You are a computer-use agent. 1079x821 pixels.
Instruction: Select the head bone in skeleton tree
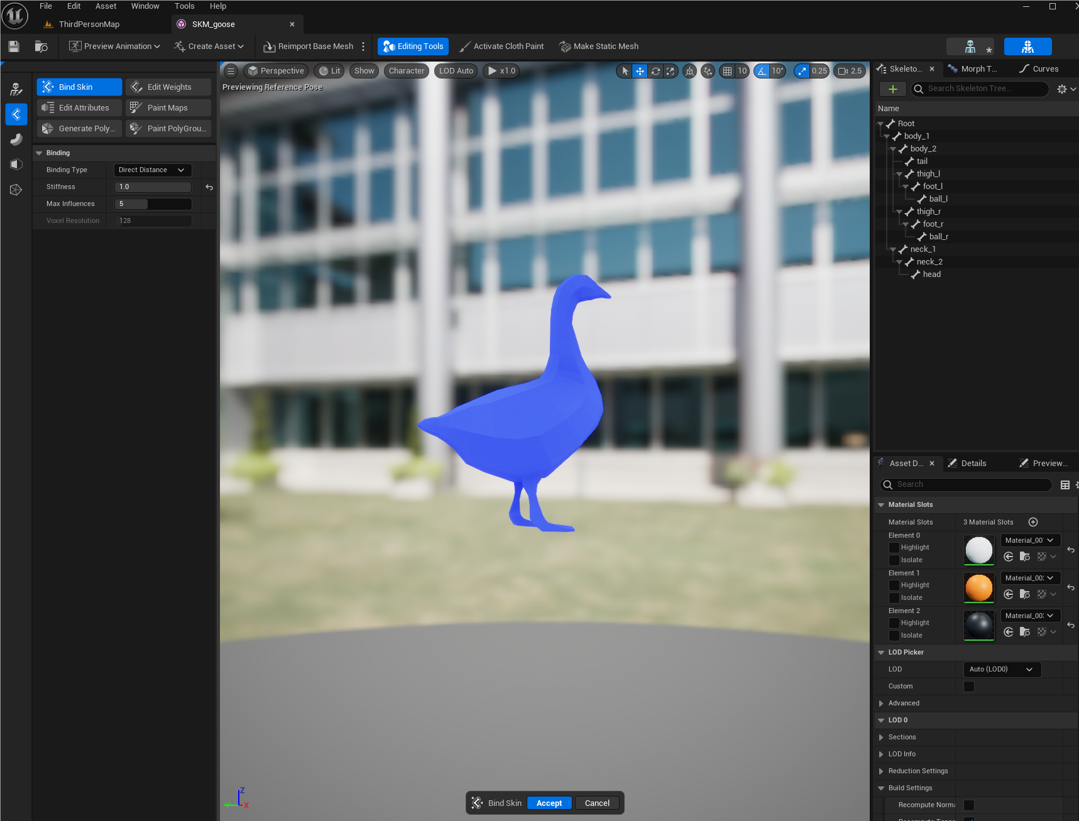coord(931,275)
